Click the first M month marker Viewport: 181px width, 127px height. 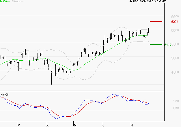(18, 125)
